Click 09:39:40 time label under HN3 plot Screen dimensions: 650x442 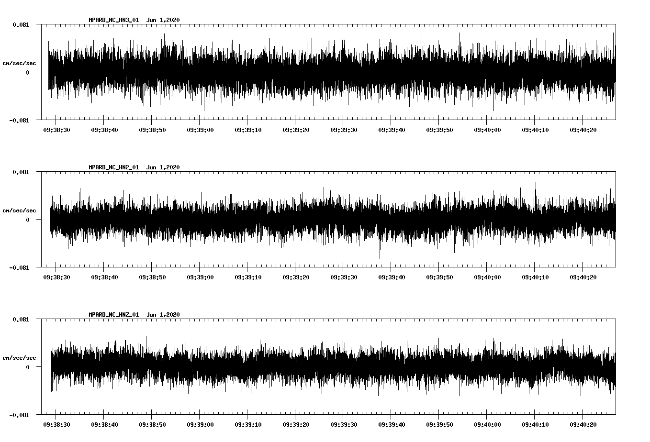click(x=392, y=130)
